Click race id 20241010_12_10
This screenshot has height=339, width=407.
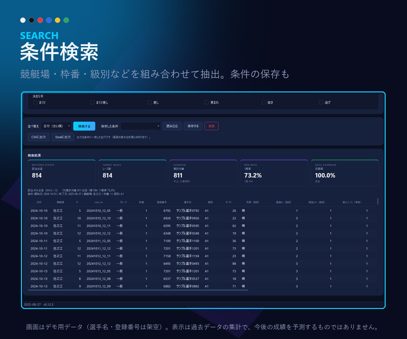coord(98,218)
